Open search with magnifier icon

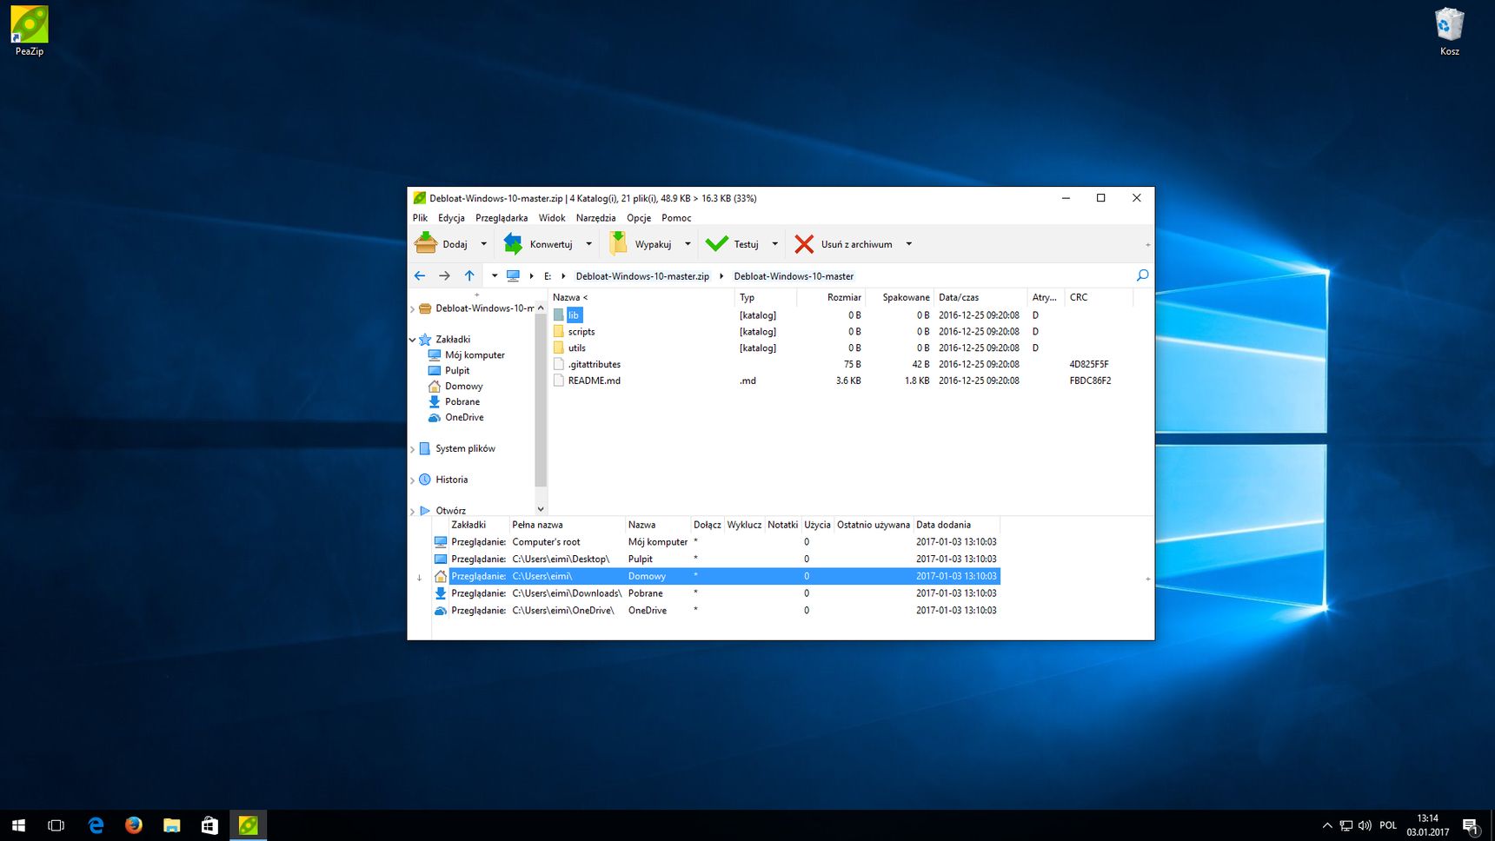(x=1142, y=275)
